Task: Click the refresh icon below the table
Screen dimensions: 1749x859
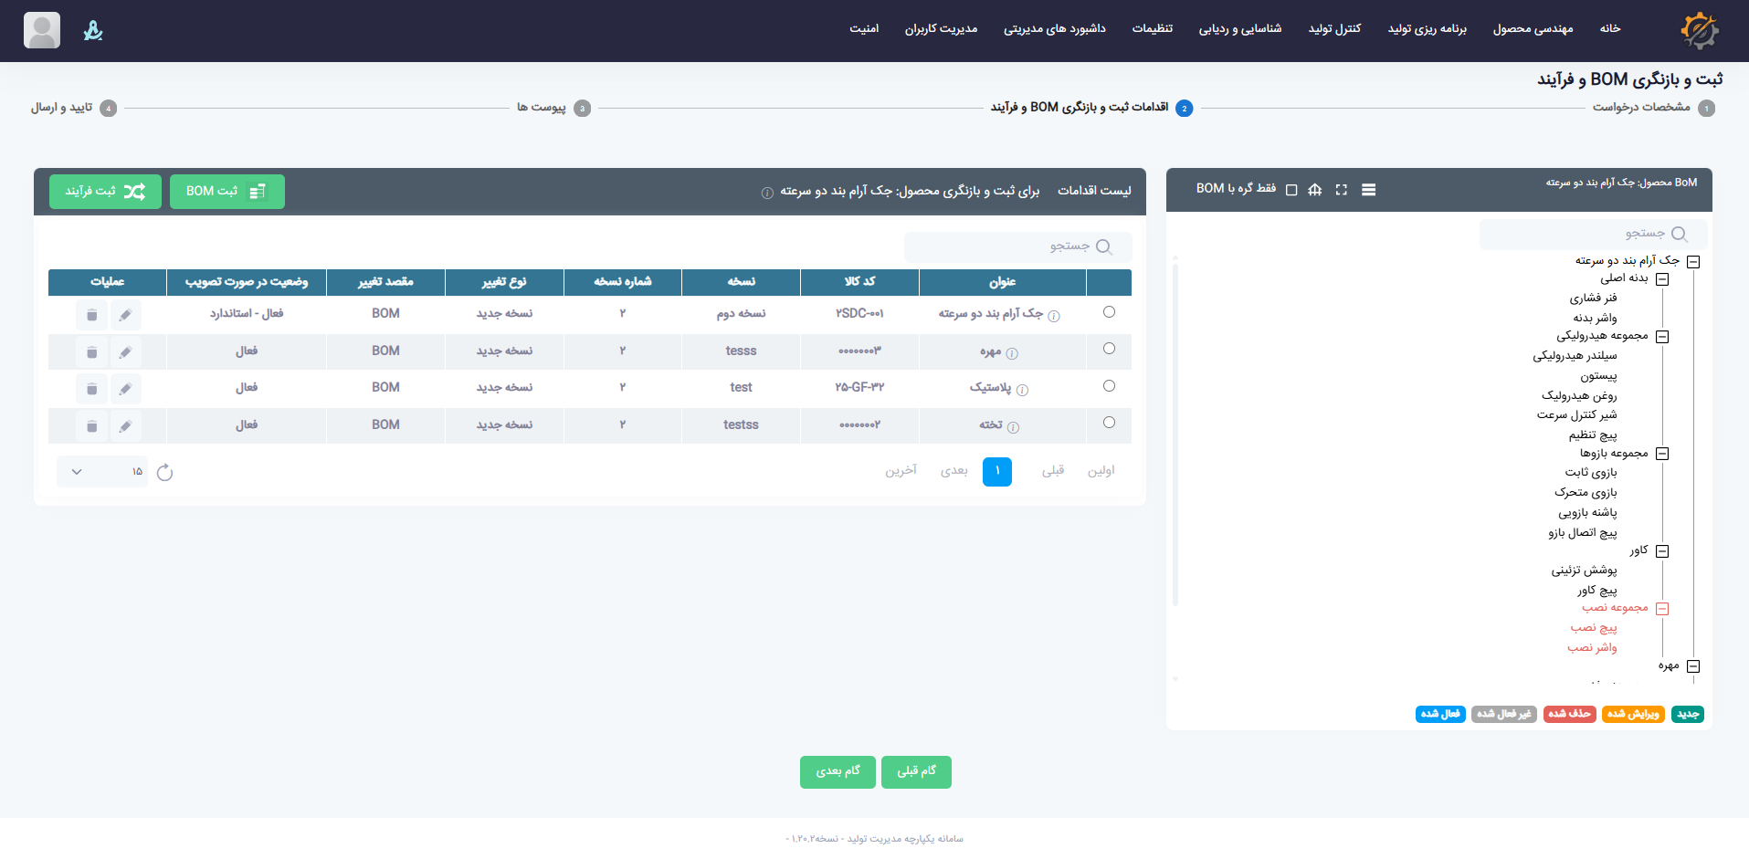Action: point(164,472)
